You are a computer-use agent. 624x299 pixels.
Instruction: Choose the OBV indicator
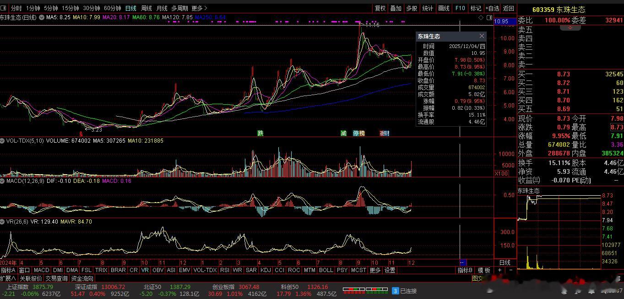(158, 270)
